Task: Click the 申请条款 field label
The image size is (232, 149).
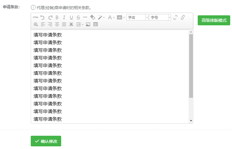Action: [12, 7]
